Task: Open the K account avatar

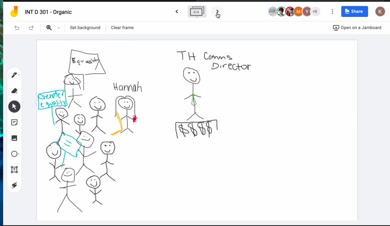Action: coord(380,12)
